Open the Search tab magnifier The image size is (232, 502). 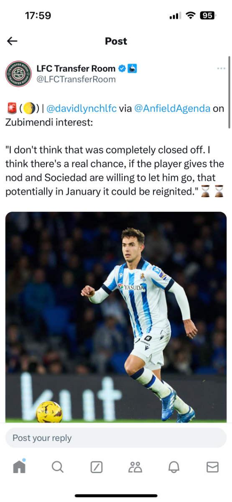coord(58,467)
